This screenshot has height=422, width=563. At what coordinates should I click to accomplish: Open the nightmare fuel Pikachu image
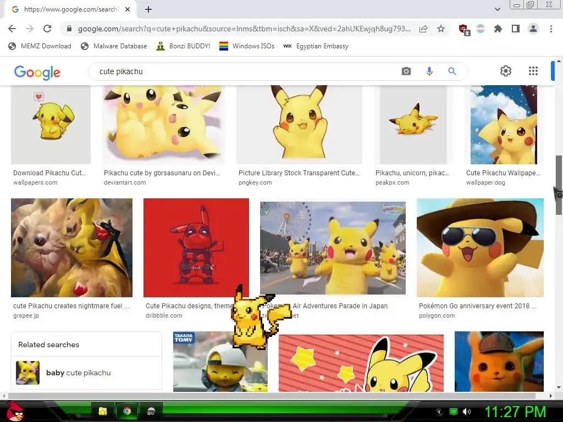click(72, 248)
